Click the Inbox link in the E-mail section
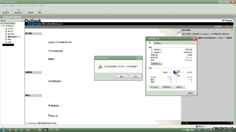 coord(51,43)
